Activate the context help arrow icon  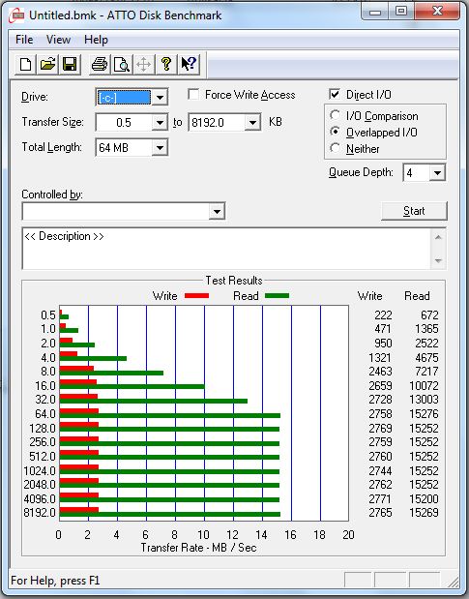[x=189, y=64]
